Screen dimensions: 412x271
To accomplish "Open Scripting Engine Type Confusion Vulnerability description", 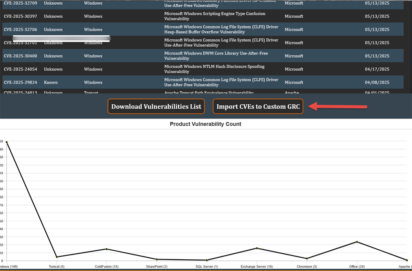I will tap(215, 16).
